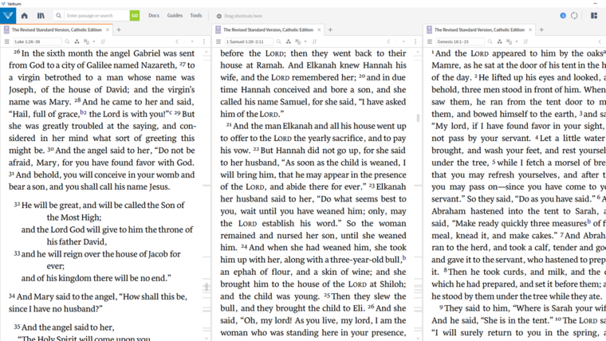Open history dropdown arrow in Luke panel

192,41
